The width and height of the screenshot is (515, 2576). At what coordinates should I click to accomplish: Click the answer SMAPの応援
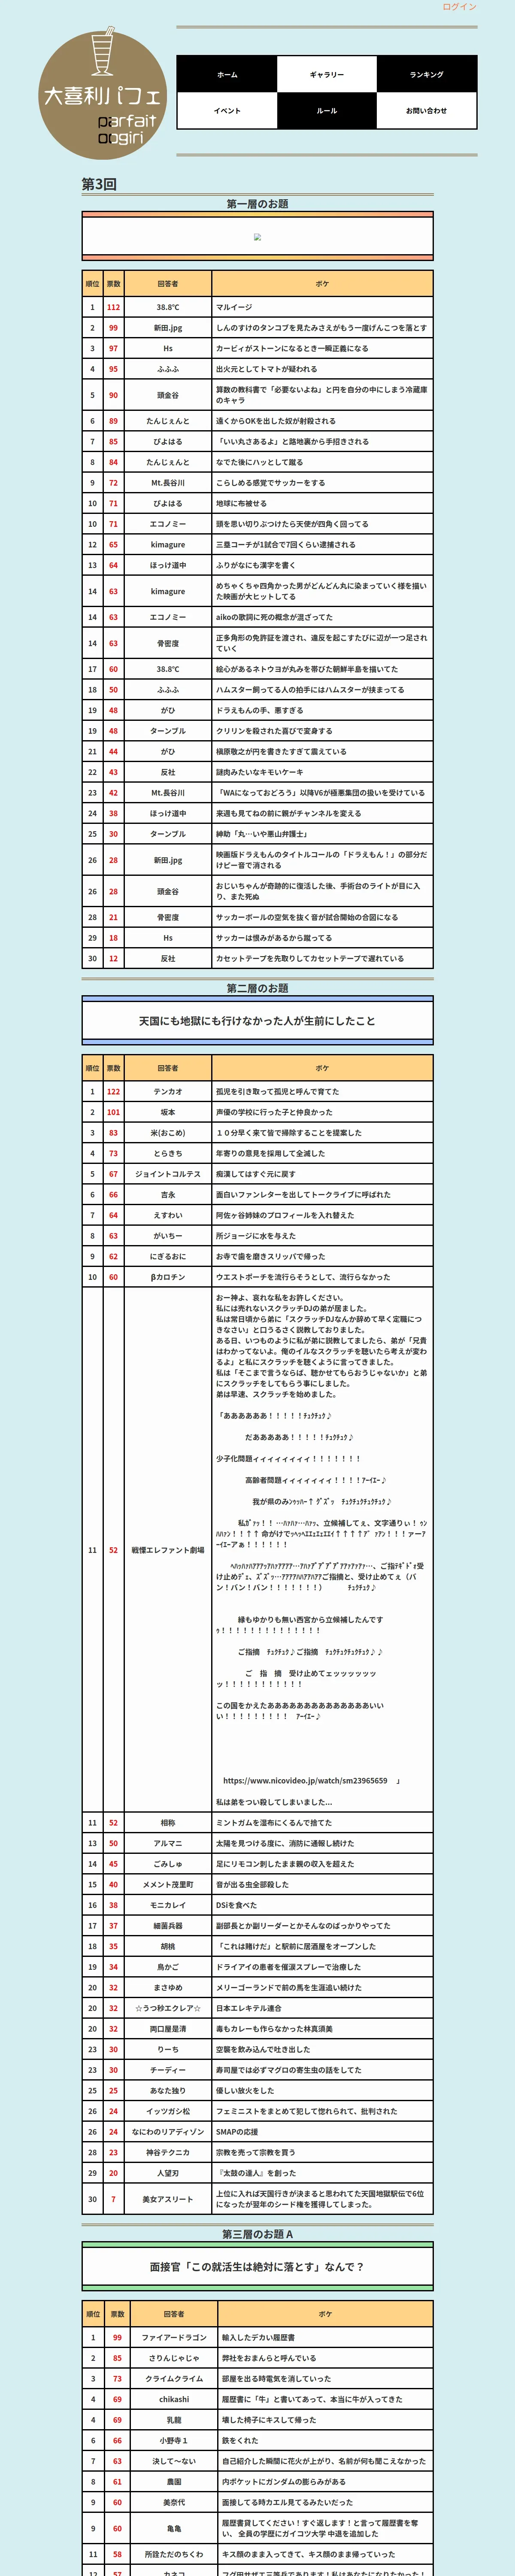tap(237, 2132)
